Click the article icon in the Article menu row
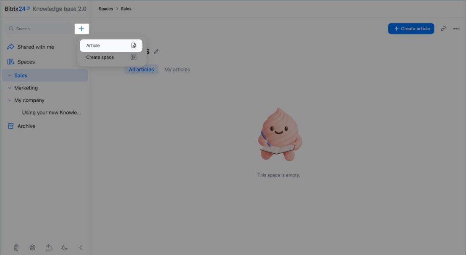The width and height of the screenshot is (466, 255). pyautogui.click(x=134, y=45)
